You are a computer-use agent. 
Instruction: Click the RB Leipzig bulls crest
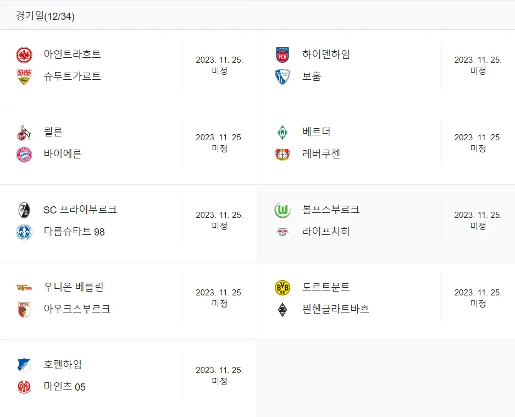click(x=283, y=232)
